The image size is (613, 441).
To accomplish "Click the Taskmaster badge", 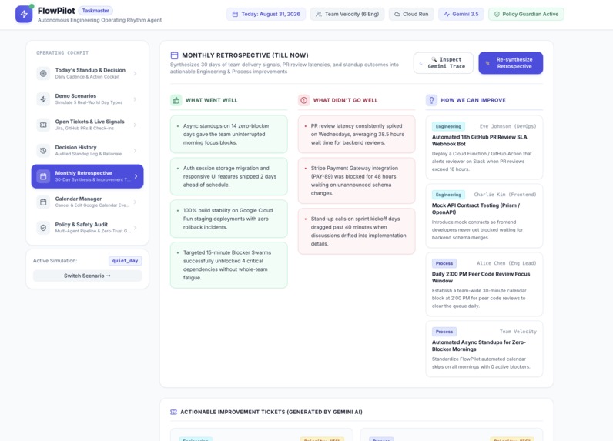I will click(95, 11).
